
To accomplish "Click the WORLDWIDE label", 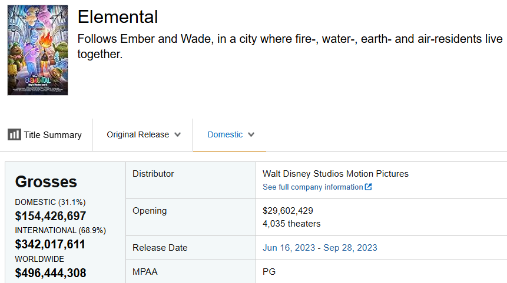I will click(x=39, y=259).
